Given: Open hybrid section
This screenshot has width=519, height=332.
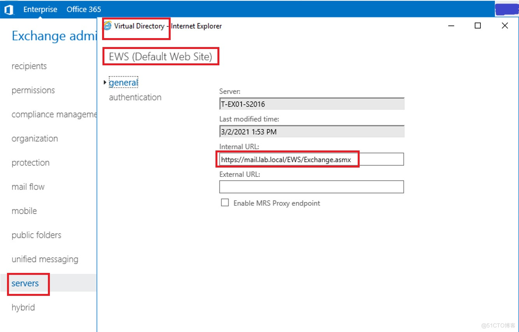Looking at the screenshot, I should pyautogui.click(x=23, y=308).
